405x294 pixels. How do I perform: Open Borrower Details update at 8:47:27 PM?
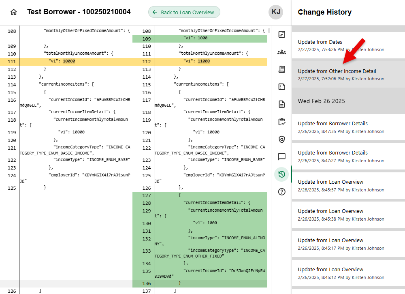[x=348, y=156]
